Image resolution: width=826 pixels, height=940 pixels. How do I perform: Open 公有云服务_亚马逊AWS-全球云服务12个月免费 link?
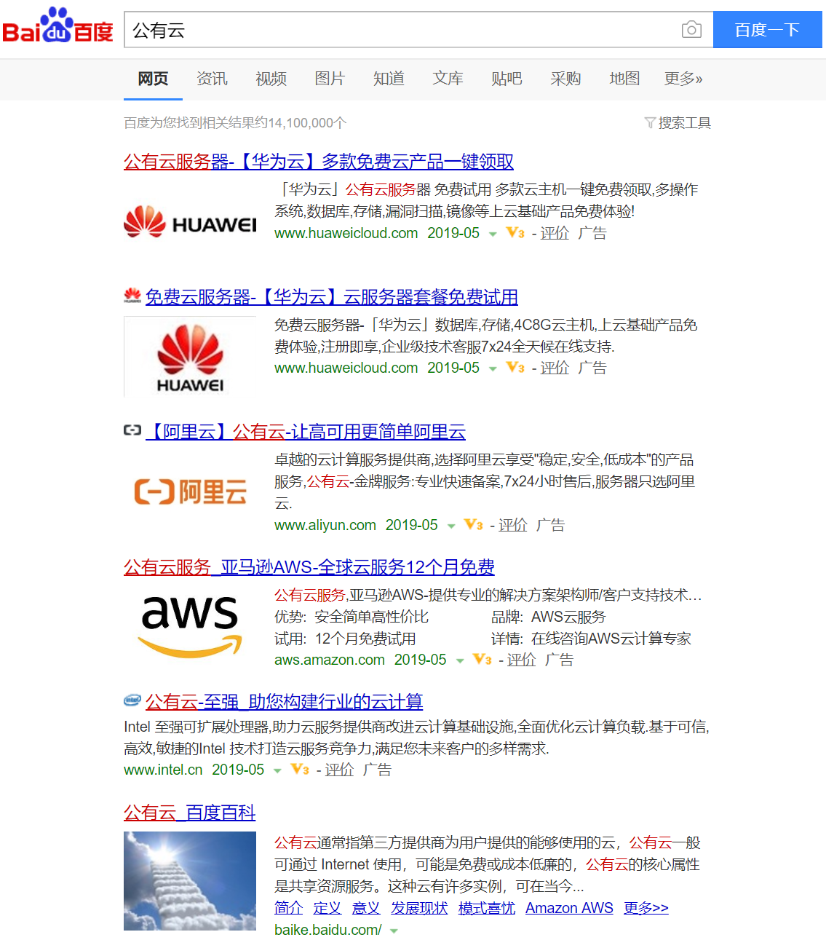tap(309, 566)
